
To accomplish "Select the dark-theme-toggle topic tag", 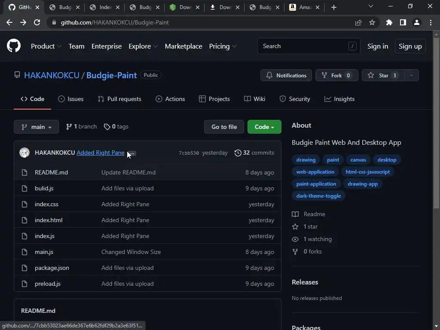I will click(x=318, y=196).
